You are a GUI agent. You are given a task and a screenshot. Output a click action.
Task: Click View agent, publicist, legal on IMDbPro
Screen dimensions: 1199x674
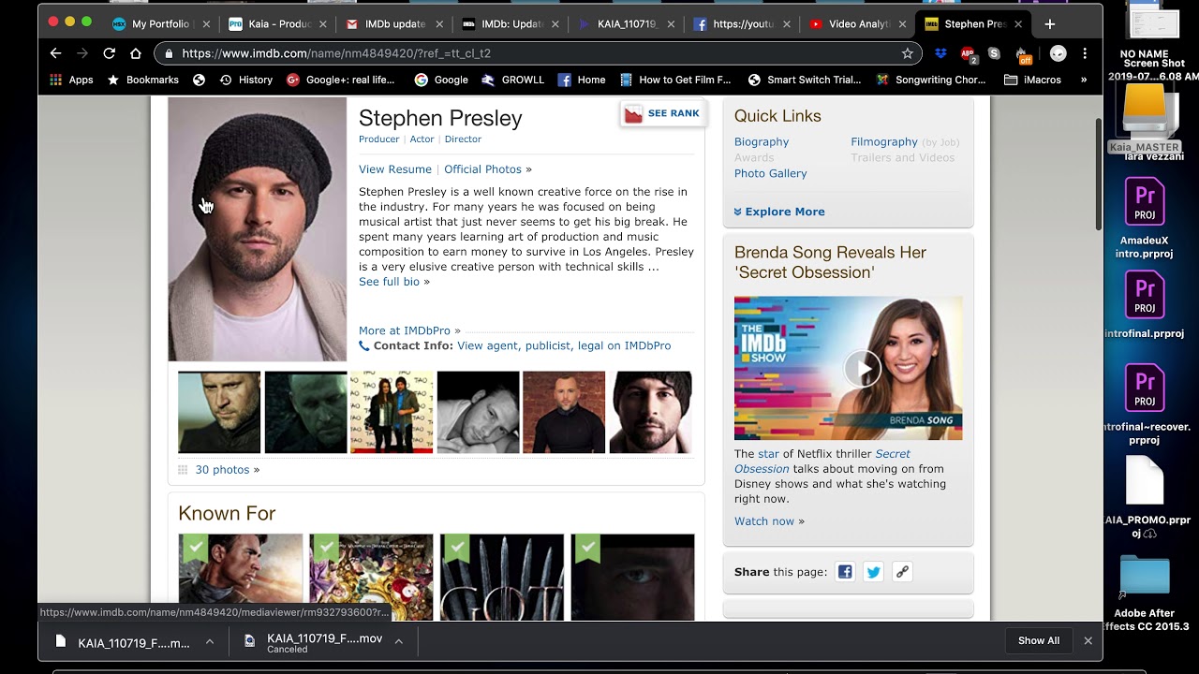coord(564,345)
